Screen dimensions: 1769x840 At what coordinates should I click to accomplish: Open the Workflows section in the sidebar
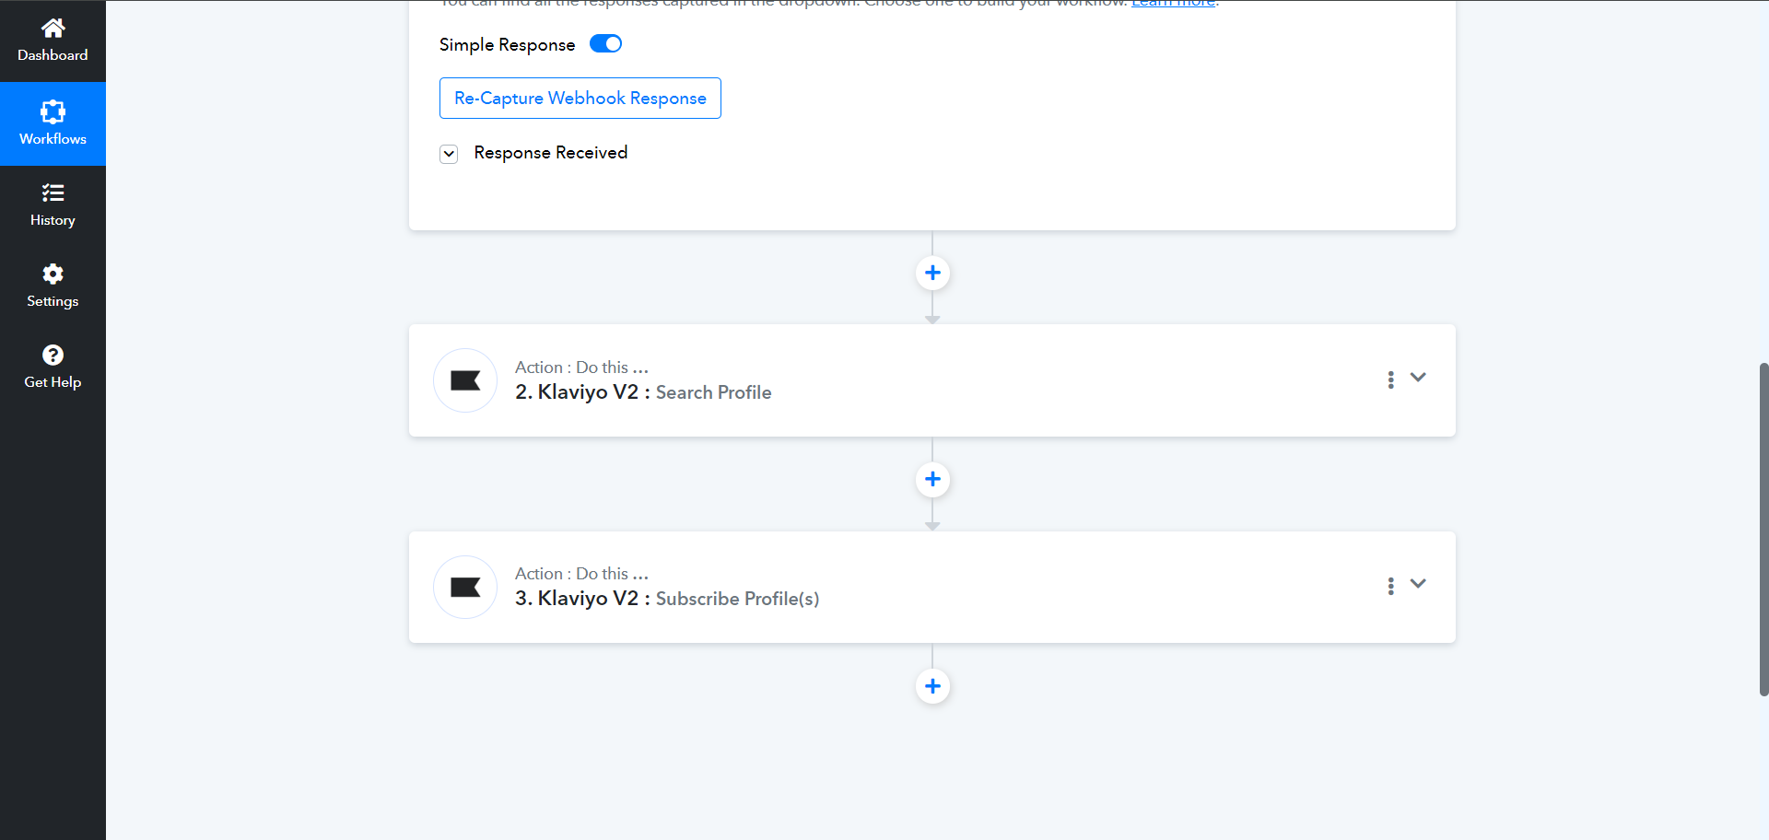pos(53,124)
